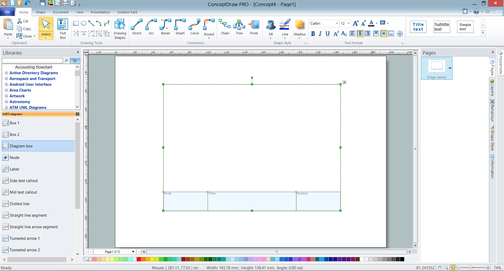Activate the Point connection tool

pyautogui.click(x=254, y=27)
